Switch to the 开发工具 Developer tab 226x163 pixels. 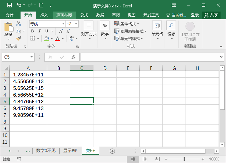tap(151, 15)
